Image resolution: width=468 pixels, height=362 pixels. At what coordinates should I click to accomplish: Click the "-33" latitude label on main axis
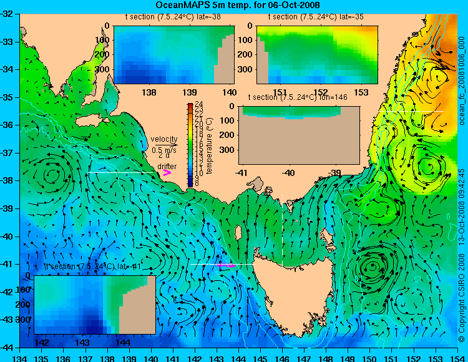click(x=7, y=42)
